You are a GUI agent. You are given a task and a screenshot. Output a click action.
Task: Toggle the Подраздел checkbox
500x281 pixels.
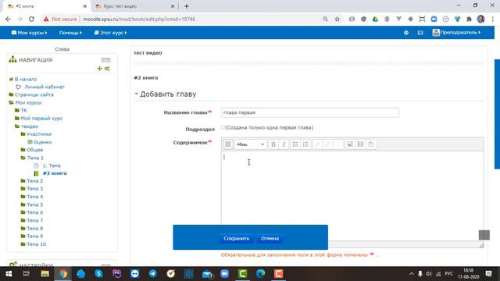[223, 127]
